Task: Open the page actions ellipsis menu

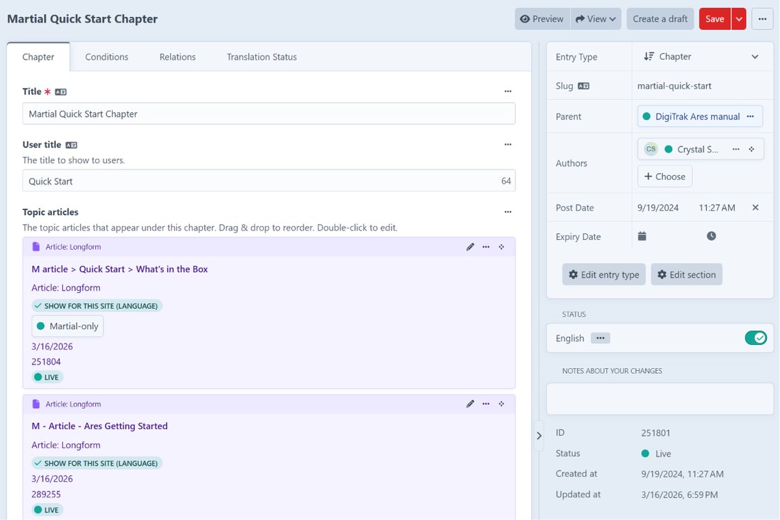Action: 762,19
